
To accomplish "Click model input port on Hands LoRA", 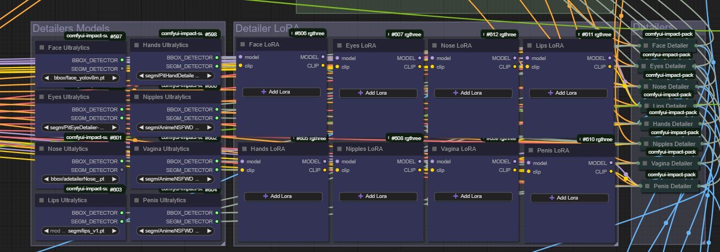I will (242, 161).
